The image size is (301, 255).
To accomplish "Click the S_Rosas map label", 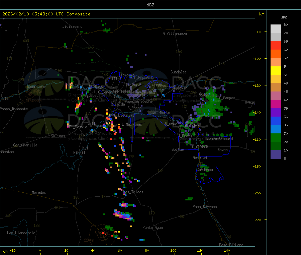I will 134,108.
